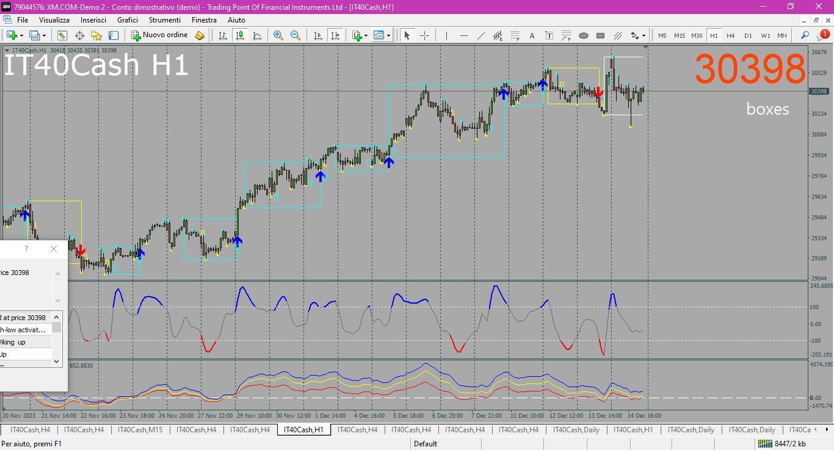Expand the New Chart dropdown arrow
Image resolution: width=834 pixels, height=450 pixels.
tap(21, 35)
